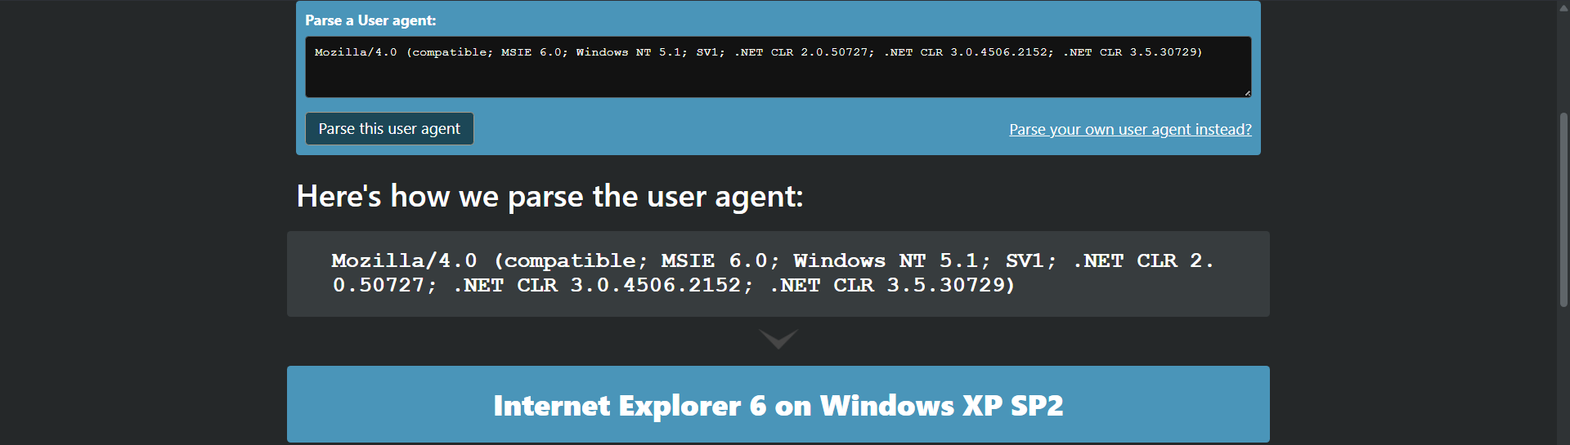Viewport: 1570px width, 445px height.
Task: Click the large parsed user agent code block
Action: pyautogui.click(x=778, y=274)
